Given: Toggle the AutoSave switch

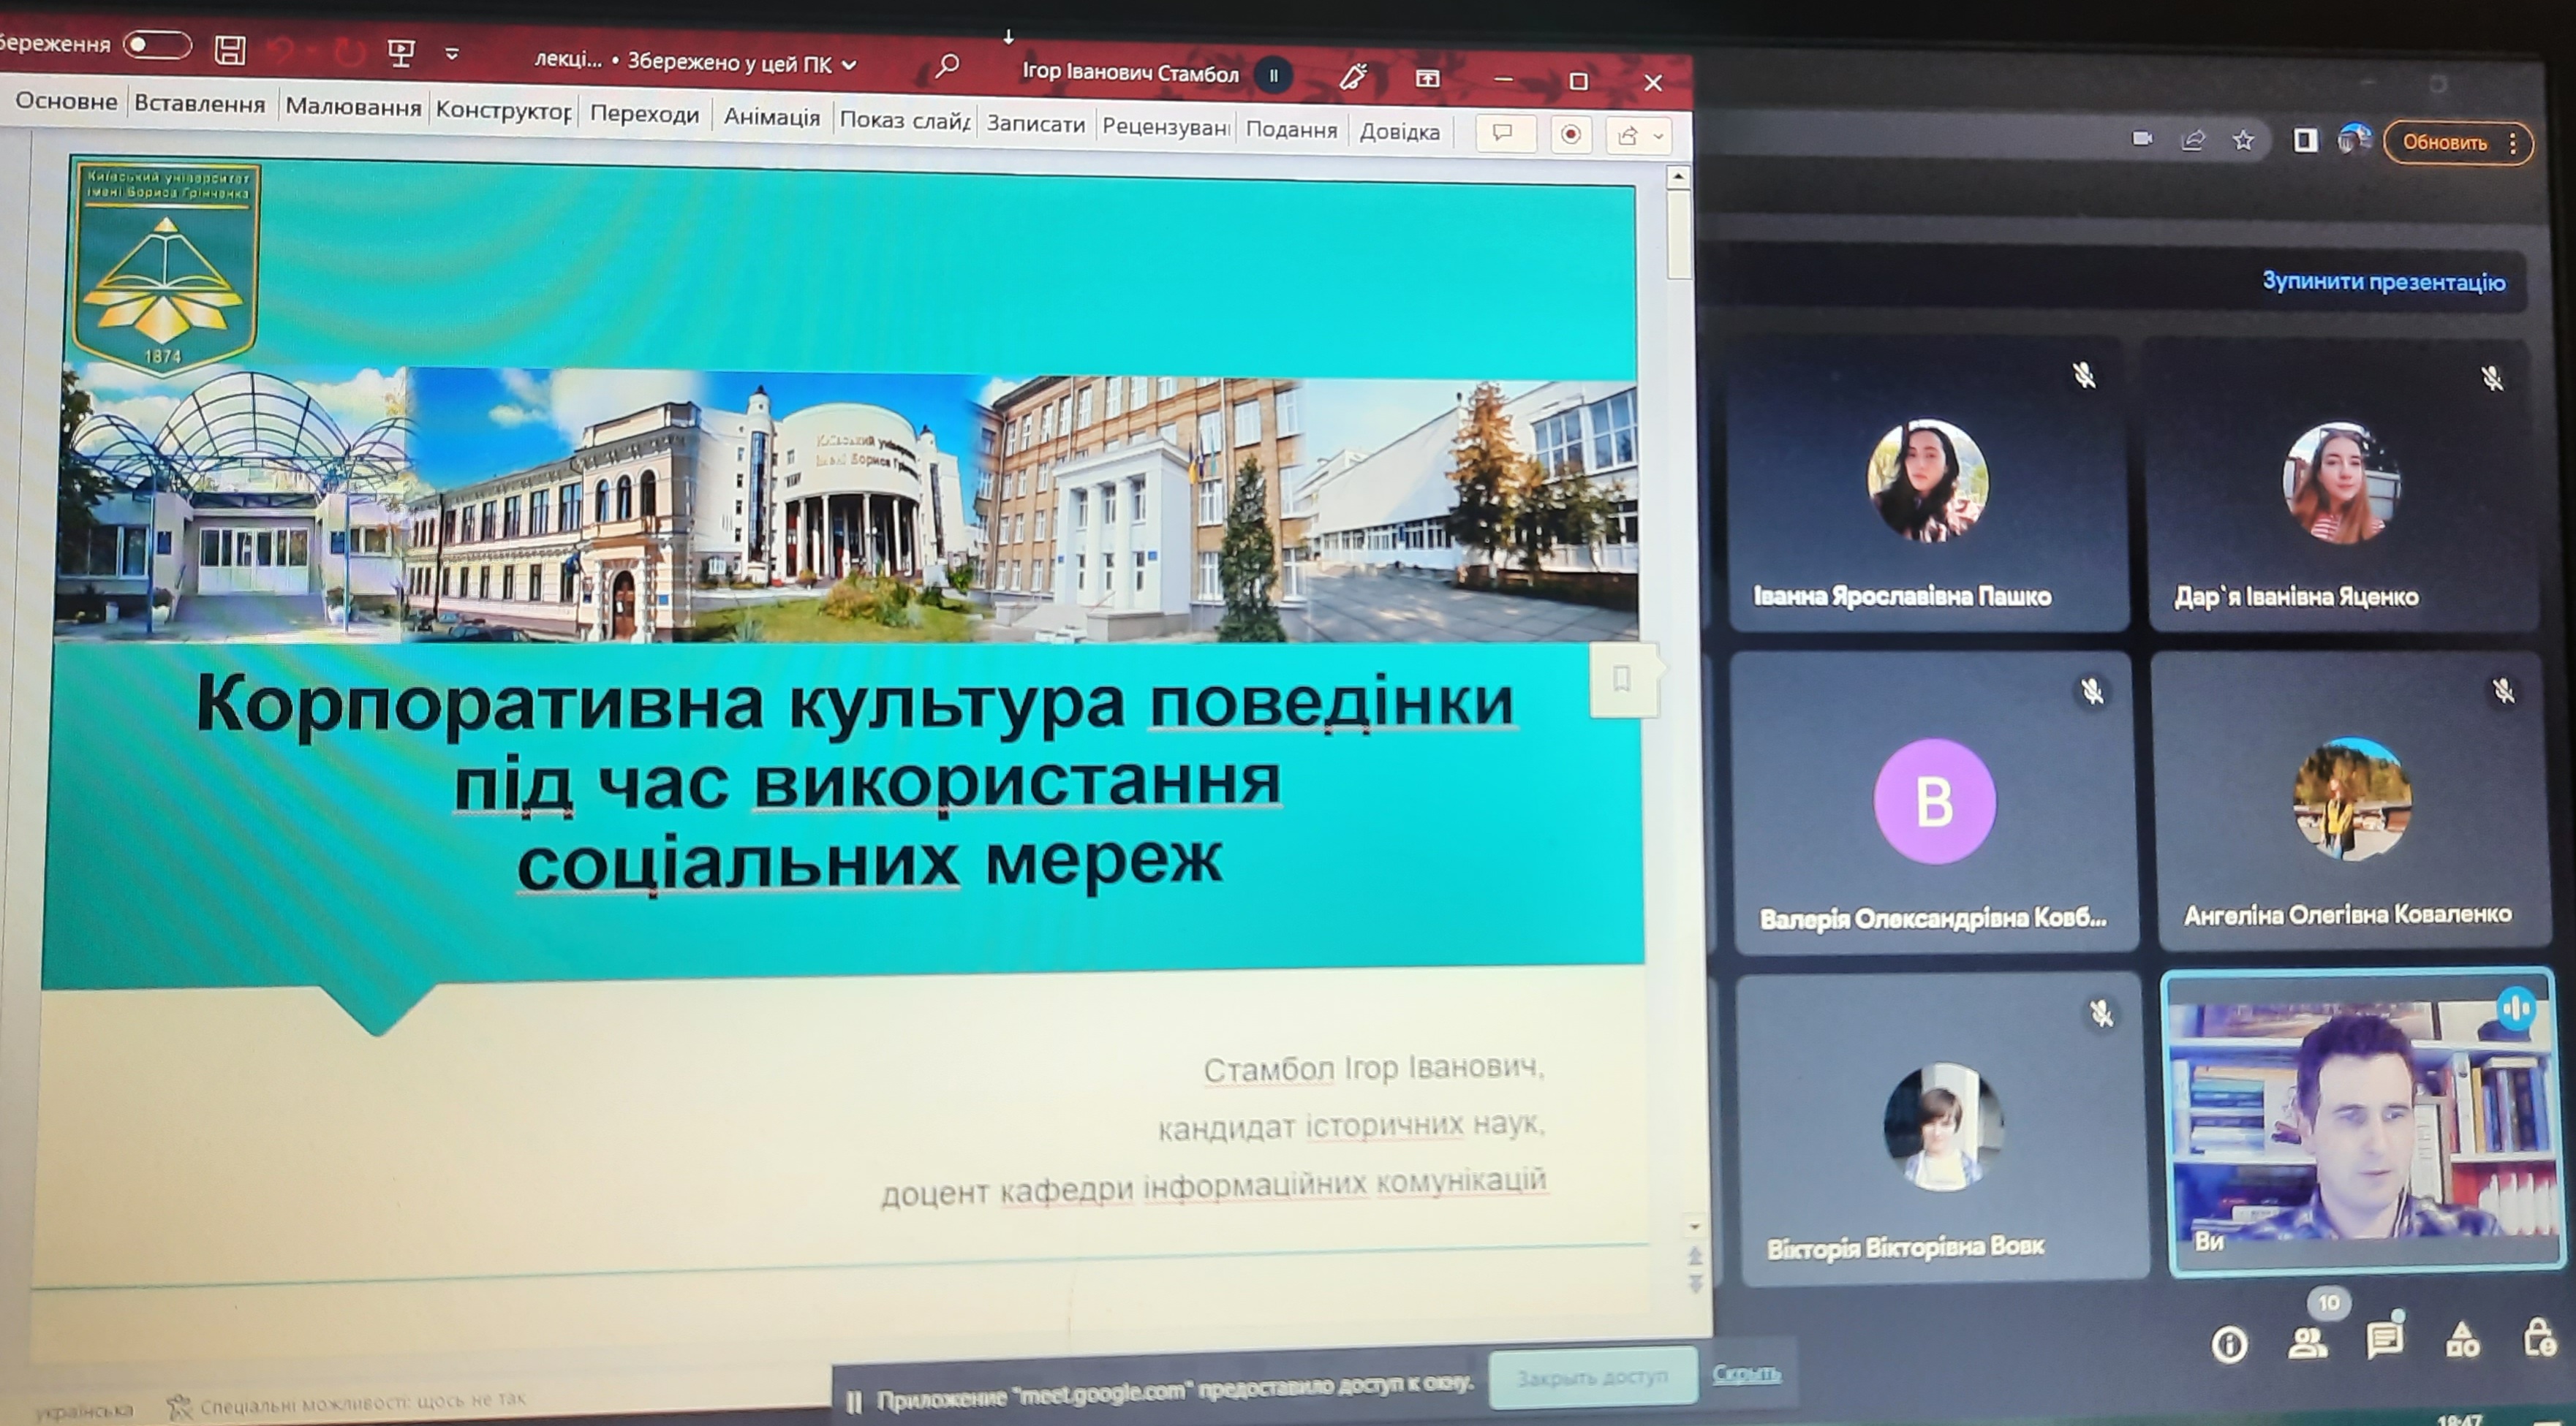Looking at the screenshot, I should click(157, 45).
